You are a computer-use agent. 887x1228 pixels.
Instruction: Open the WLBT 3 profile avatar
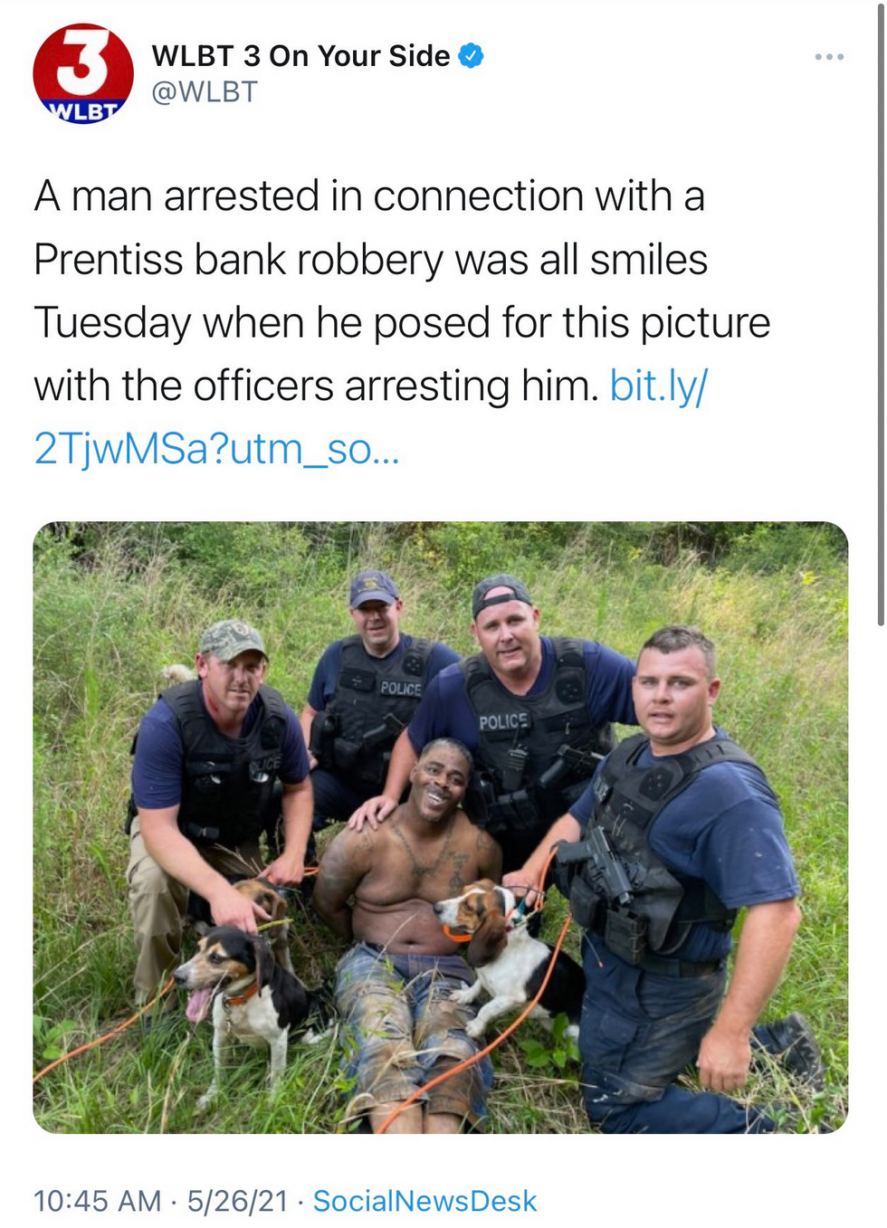(x=83, y=73)
